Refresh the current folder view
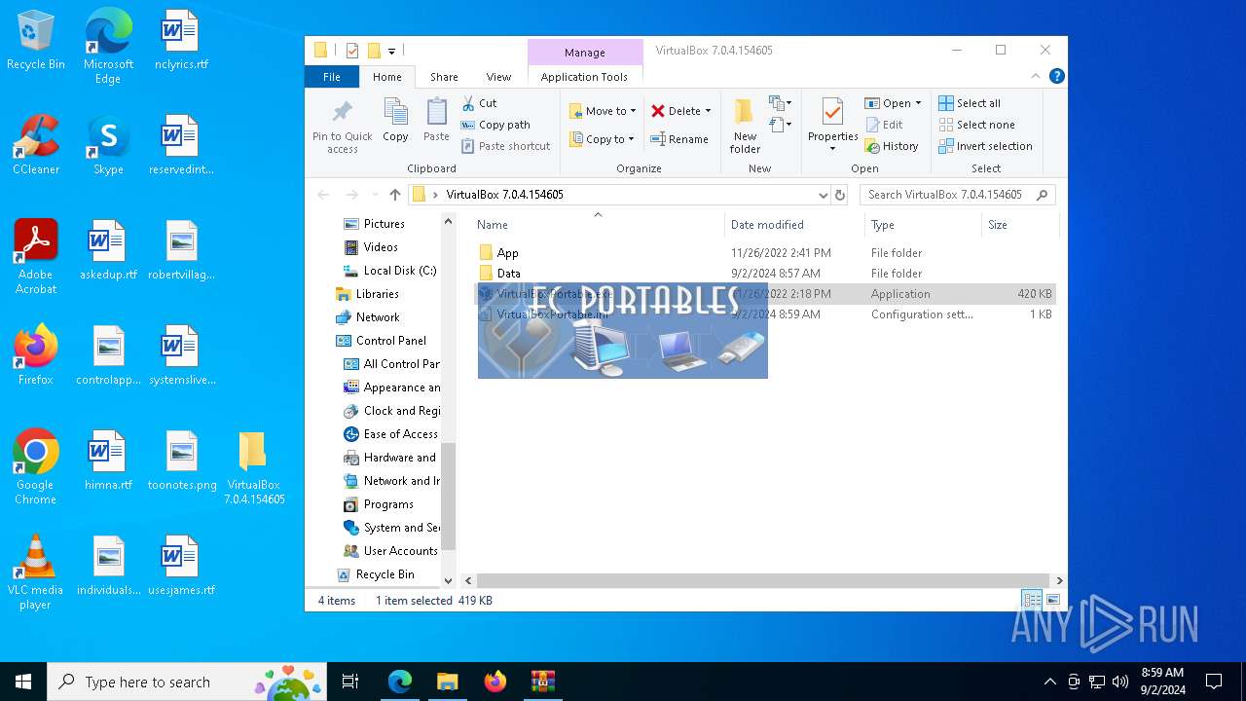This screenshot has height=701, width=1246. [840, 195]
